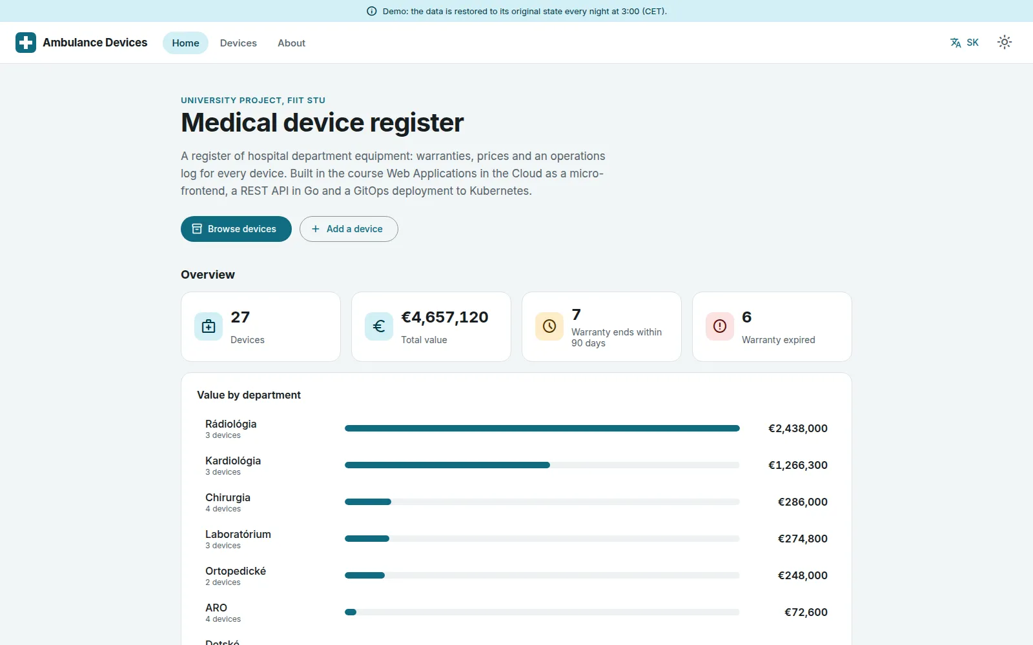1033x645 pixels.
Task: Click the €1,266,300 amount
Action: (x=798, y=465)
